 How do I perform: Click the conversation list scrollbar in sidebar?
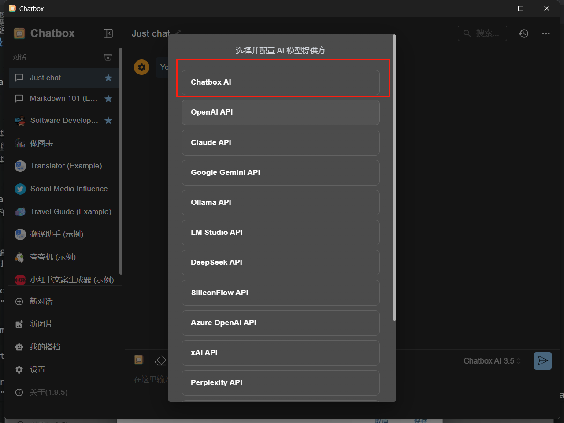pyautogui.click(x=121, y=161)
